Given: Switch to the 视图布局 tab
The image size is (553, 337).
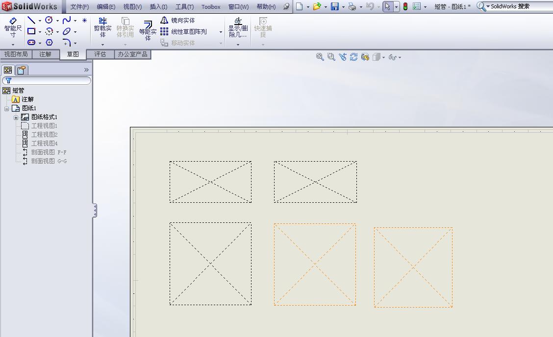Looking at the screenshot, I should (16, 54).
